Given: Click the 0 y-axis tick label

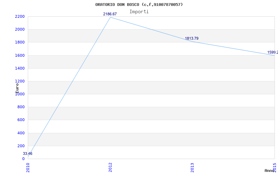Looking at the screenshot, I should (x=23, y=159).
